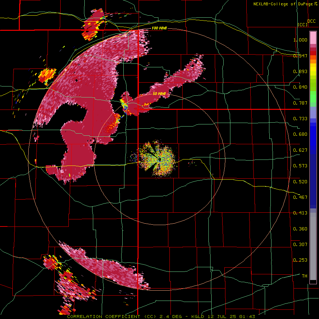Click the 0.360 scale value
Viewport: 319px width, 319px height.
tap(300, 229)
